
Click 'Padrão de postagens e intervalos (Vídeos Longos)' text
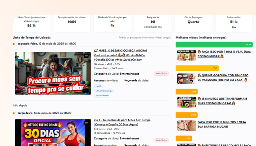145,37
